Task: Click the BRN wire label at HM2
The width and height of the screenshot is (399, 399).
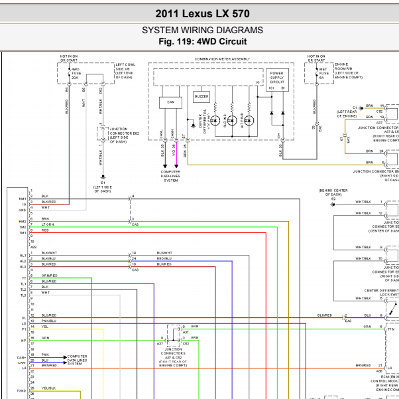Action: [45, 218]
